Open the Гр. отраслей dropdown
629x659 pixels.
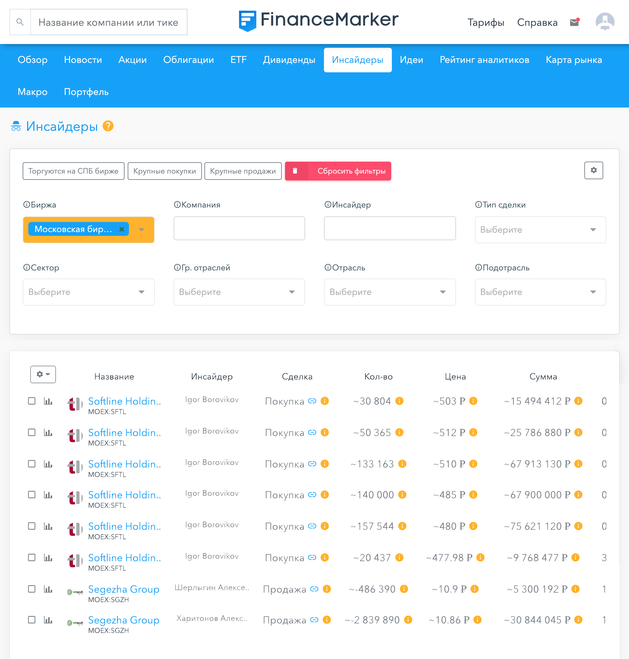239,292
